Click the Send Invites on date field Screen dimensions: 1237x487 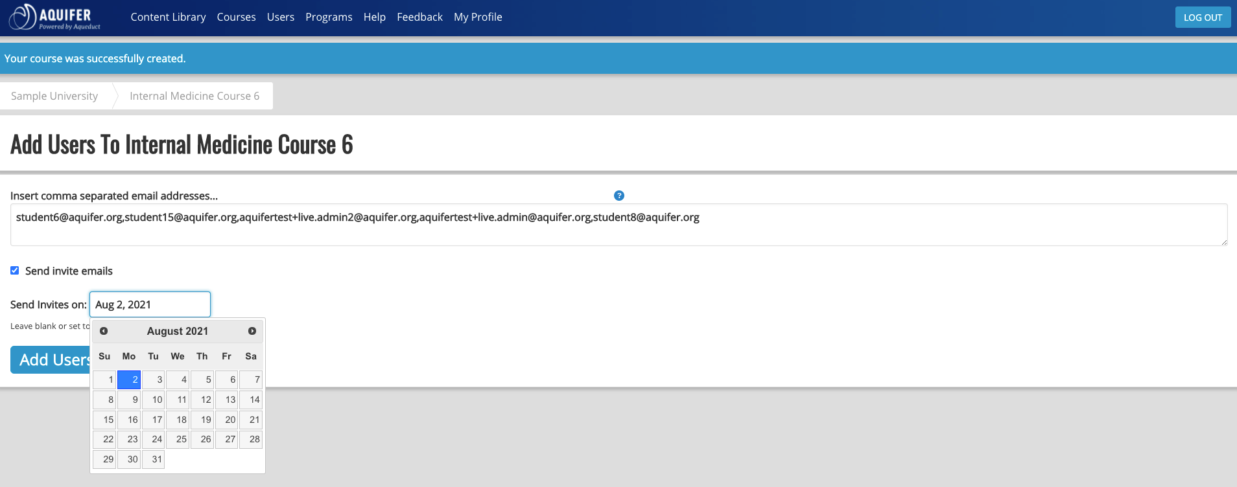point(150,304)
